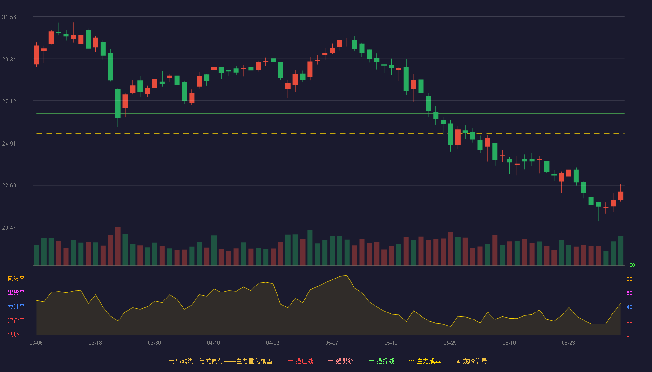The image size is (652, 372).
Task: Click the 31.56 price axis label
Action: tap(9, 17)
